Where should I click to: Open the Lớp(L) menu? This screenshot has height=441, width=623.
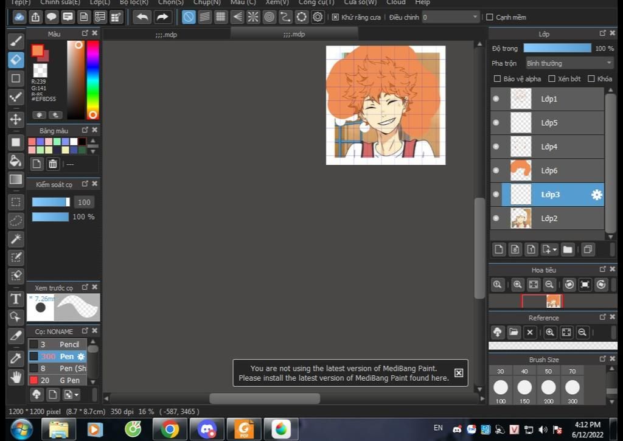[x=100, y=2]
